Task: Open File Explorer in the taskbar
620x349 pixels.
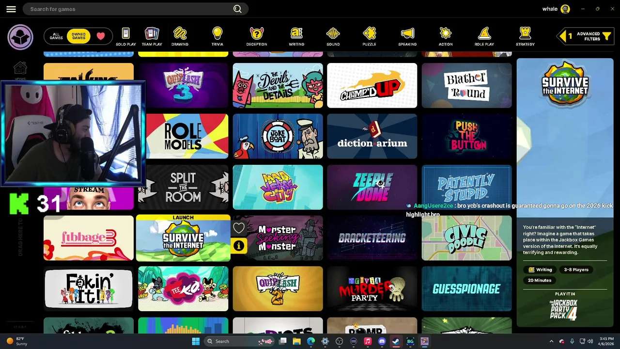Action: point(297,341)
